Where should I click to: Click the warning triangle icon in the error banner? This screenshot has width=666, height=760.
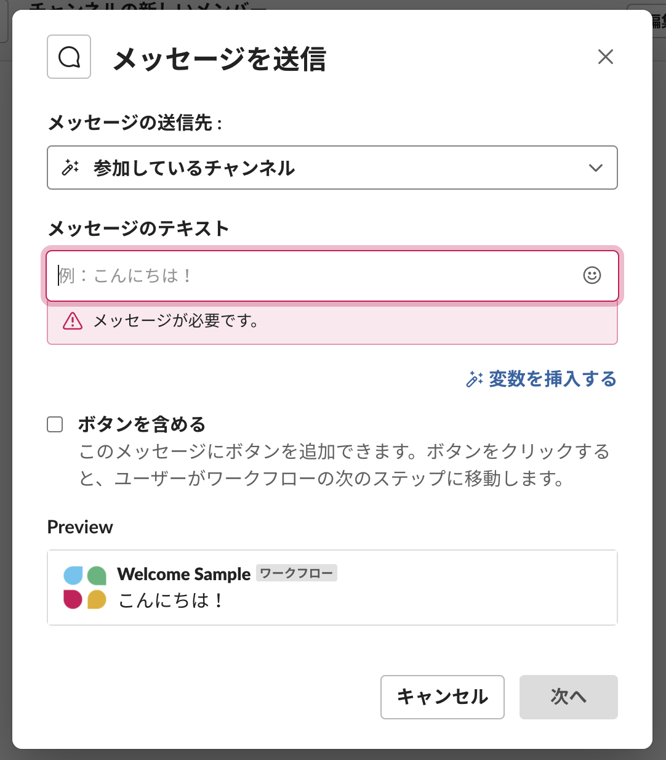point(73,321)
